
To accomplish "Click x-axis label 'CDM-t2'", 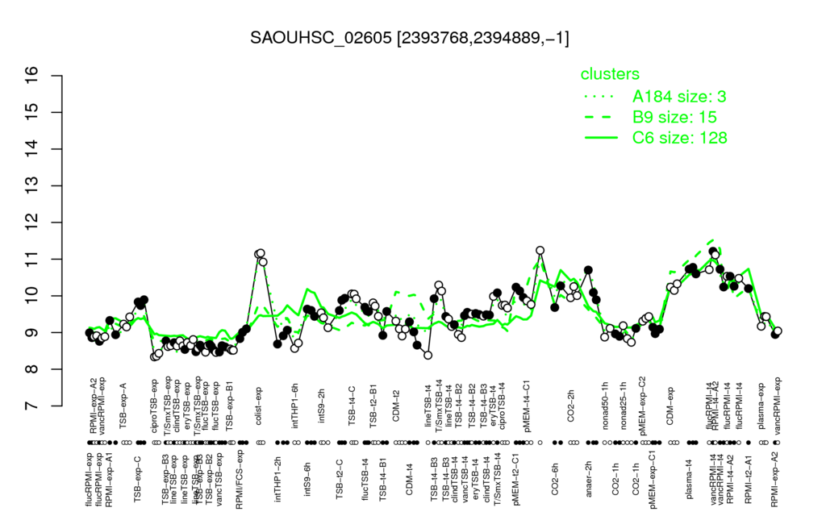I will coord(397,407).
